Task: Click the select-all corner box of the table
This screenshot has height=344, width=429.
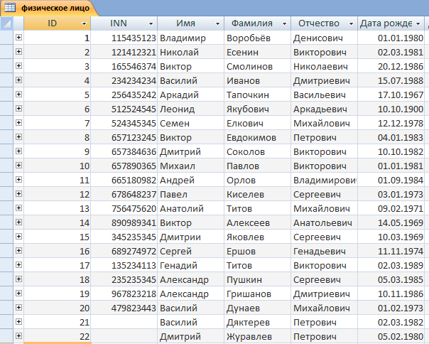Action: click(x=6, y=23)
